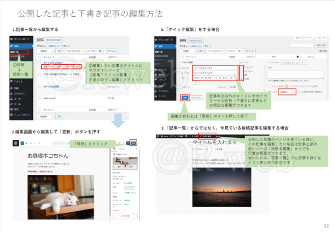Open 投稿一覧 submenu in post list sidebar
The image size is (335, 232).
click(x=14, y=52)
